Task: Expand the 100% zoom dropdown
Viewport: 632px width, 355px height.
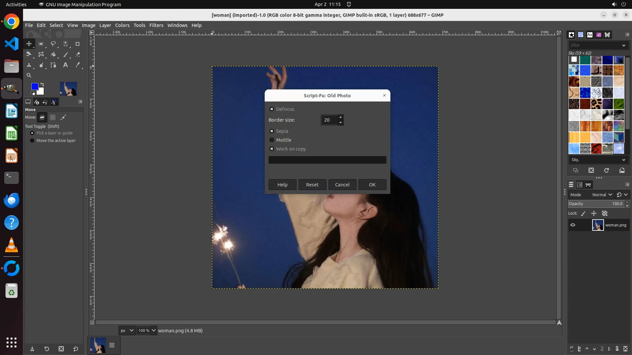Action: [x=154, y=331]
